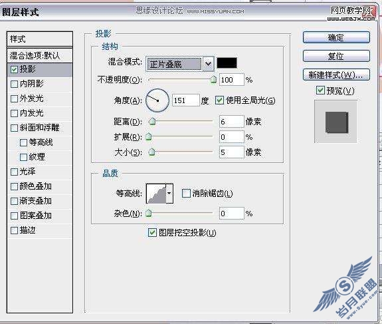This screenshot has height=324, width=382.
Task: Enable the 渐变叠加 gradient overlay checkbox
Action: tap(14, 201)
